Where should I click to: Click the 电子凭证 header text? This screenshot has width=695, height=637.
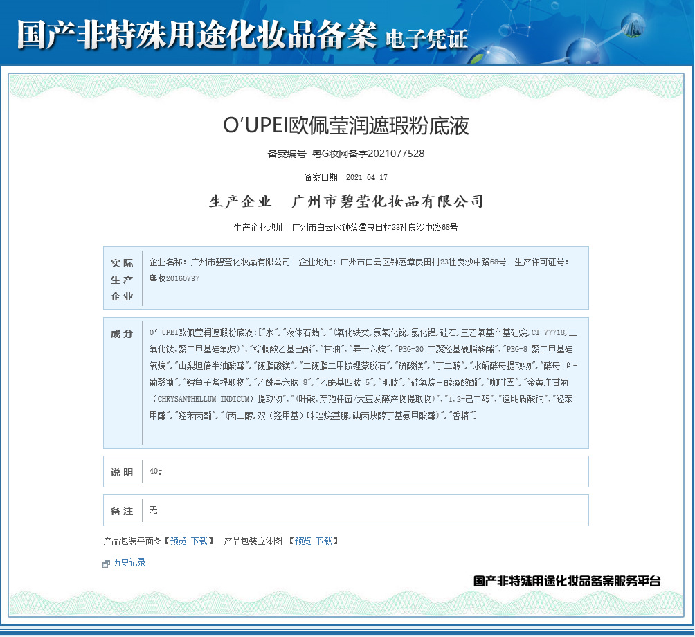click(x=426, y=39)
